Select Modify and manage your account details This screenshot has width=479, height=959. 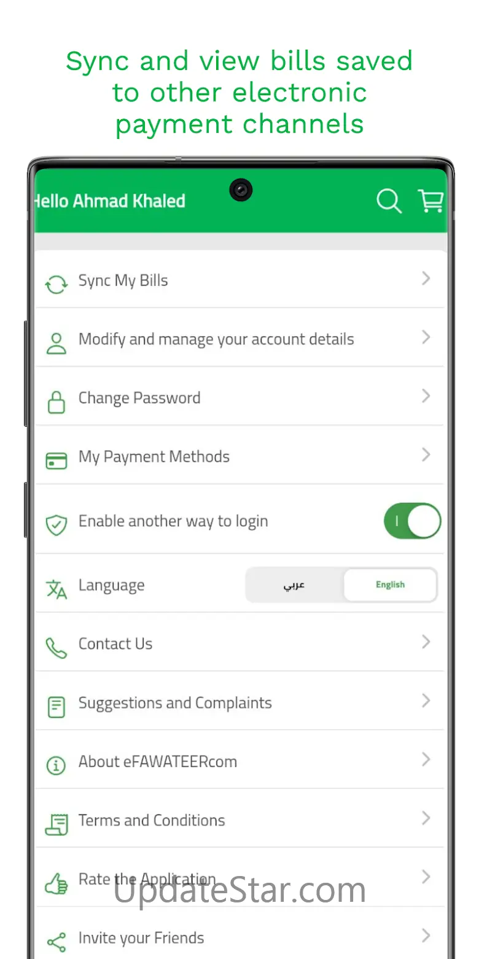[240, 338]
